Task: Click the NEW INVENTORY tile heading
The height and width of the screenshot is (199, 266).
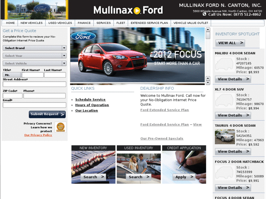Action: coord(93,148)
